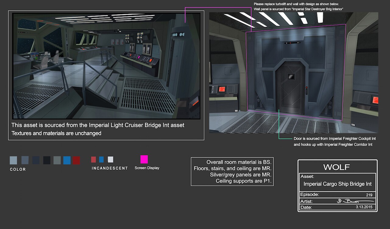The image size is (390, 229).
Task: Click 'and hooks up with Imperial Freighter Corridor Int'
Action: [x=333, y=144]
